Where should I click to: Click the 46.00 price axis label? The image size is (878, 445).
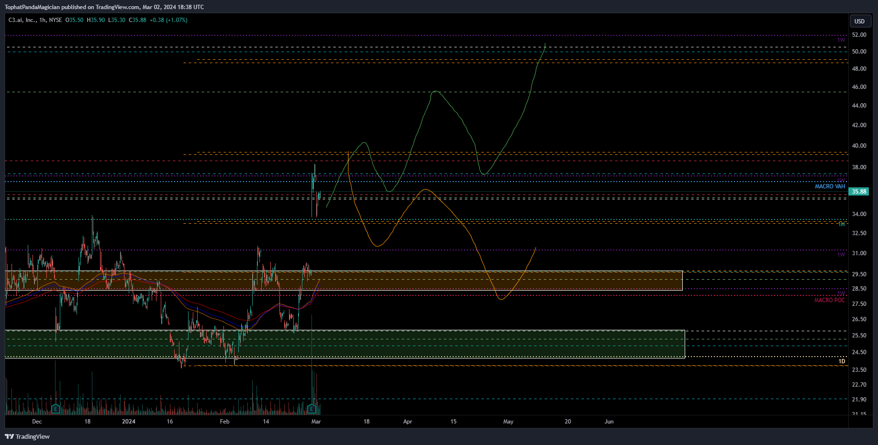(x=859, y=87)
